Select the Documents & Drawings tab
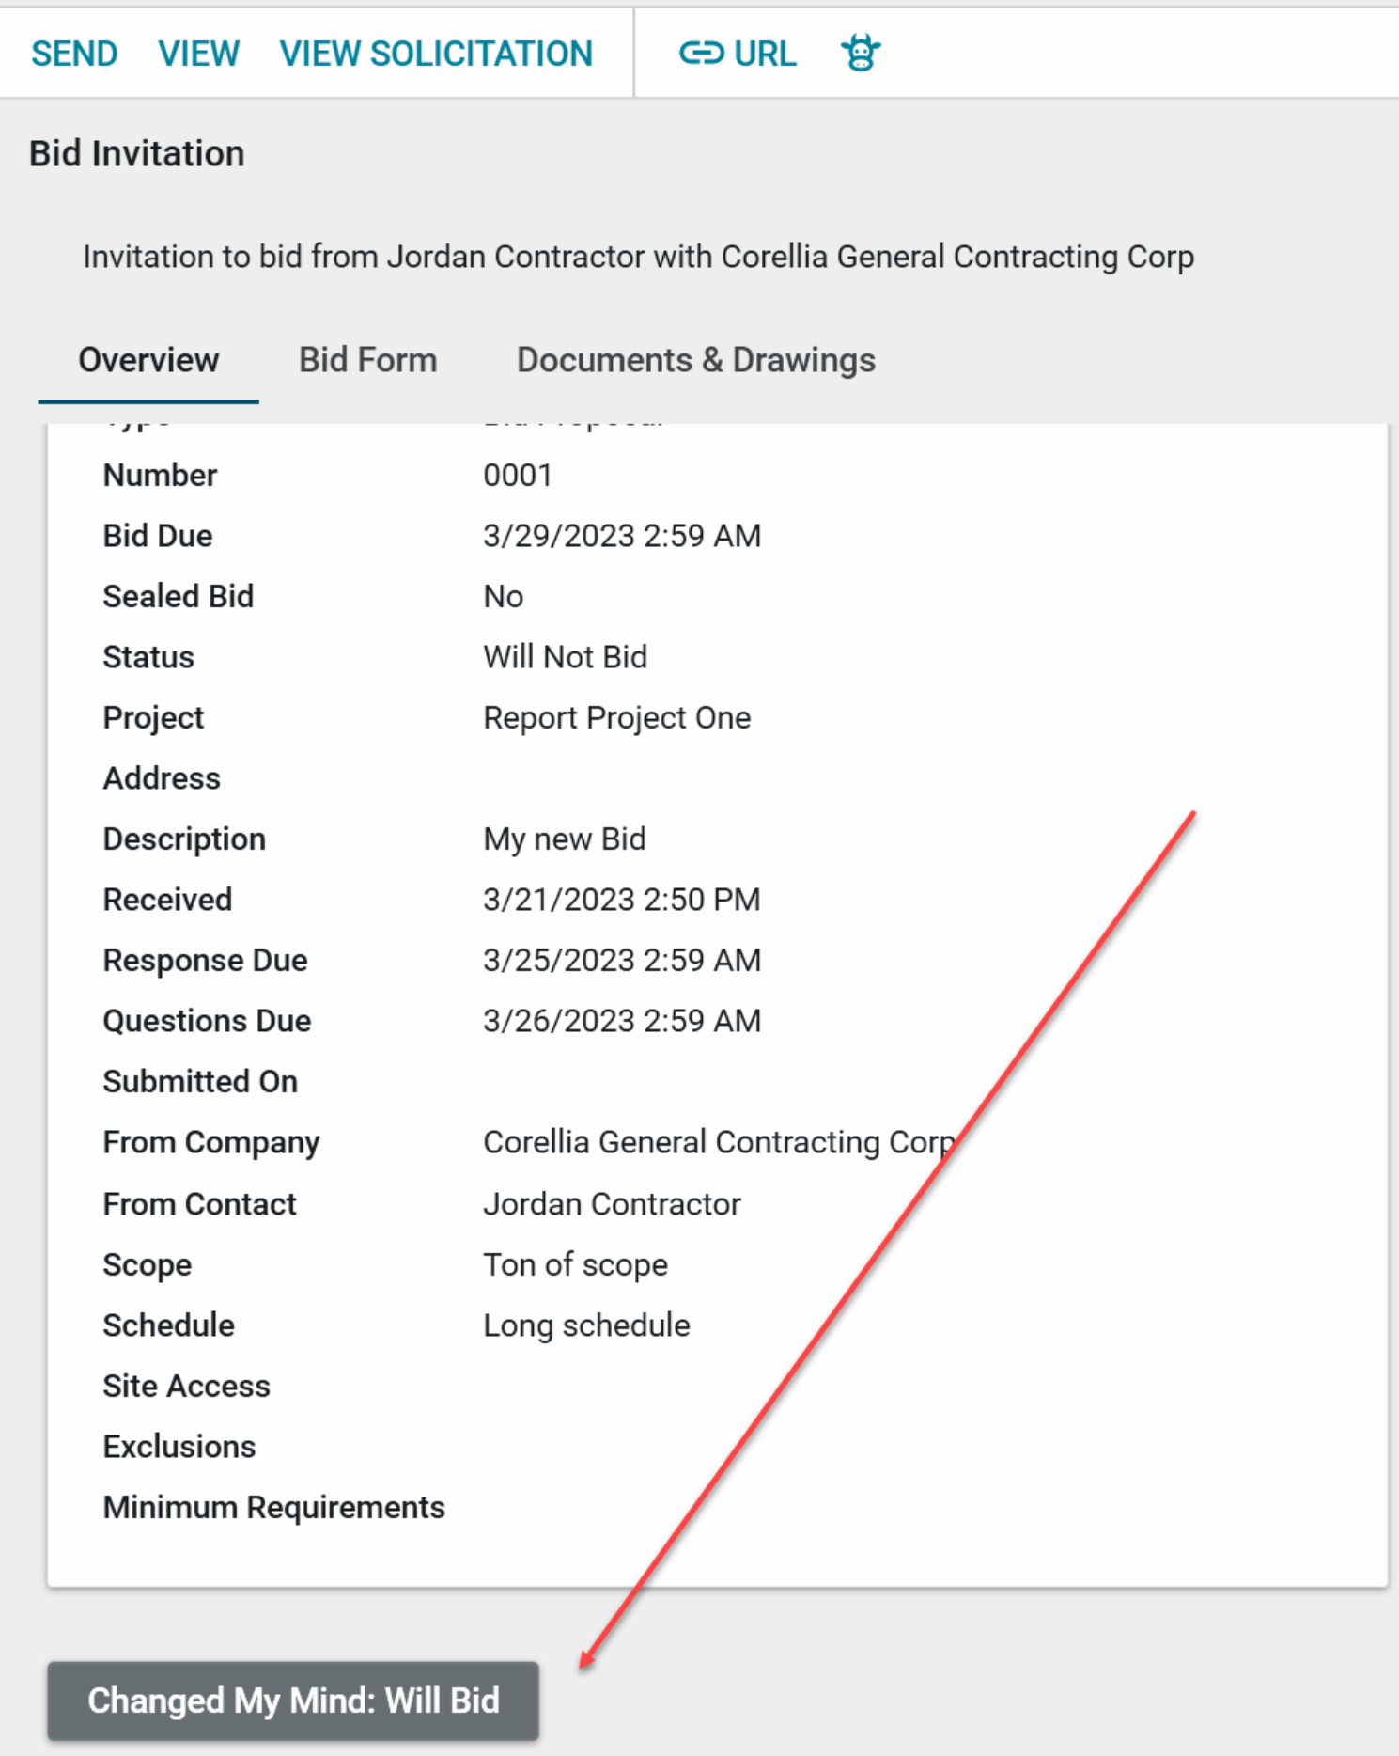 [695, 360]
